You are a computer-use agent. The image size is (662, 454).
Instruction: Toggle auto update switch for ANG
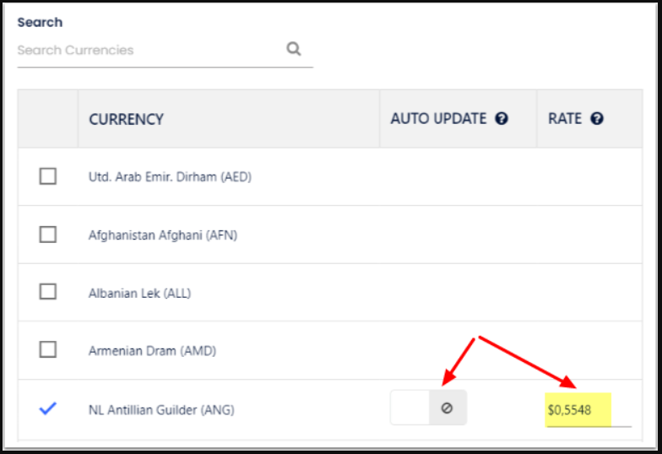click(x=428, y=408)
